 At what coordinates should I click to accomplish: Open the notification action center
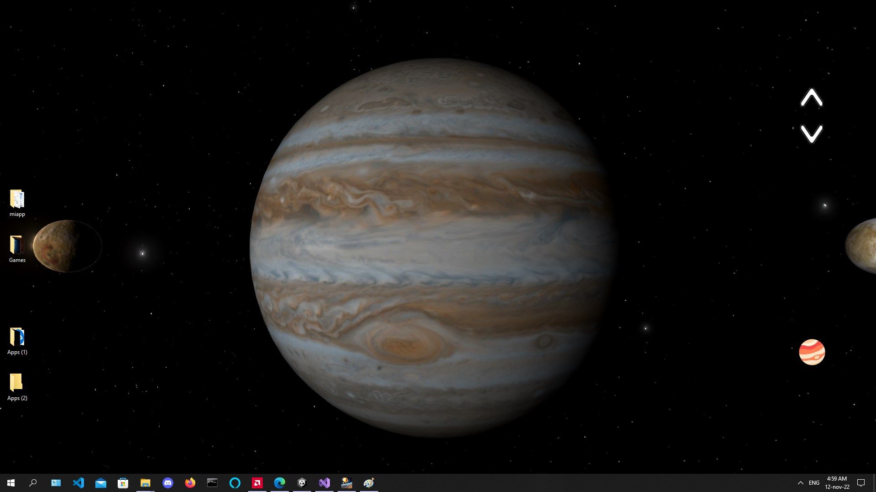point(861,483)
